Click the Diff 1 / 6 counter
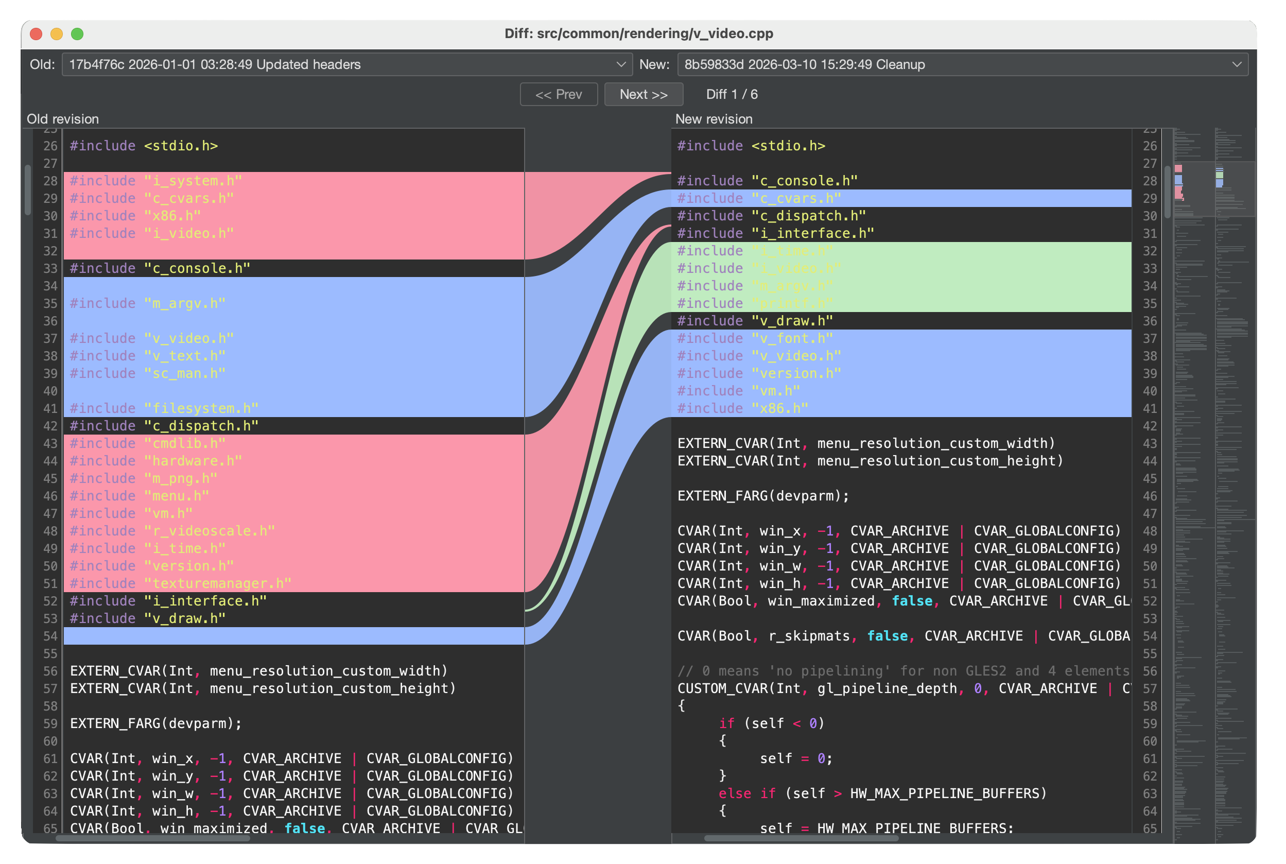 point(732,94)
